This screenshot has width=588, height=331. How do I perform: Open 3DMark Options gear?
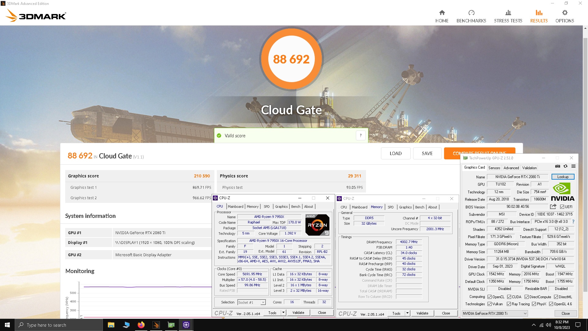click(565, 16)
